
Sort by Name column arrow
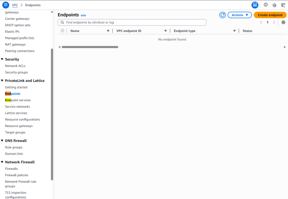click(x=108, y=31)
